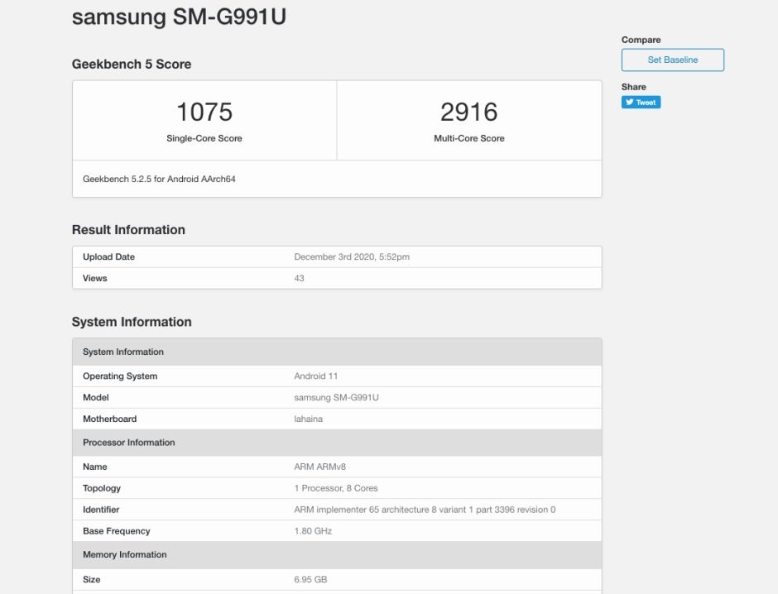Click the Memory Information section header
778x594 pixels.
pos(337,555)
